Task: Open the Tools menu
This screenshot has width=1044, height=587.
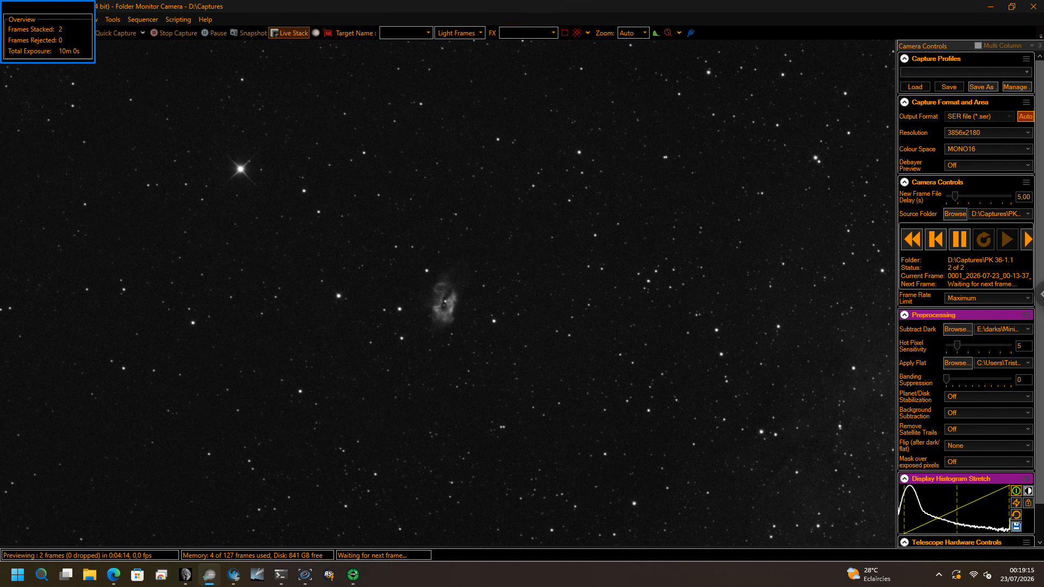Action: point(113,20)
